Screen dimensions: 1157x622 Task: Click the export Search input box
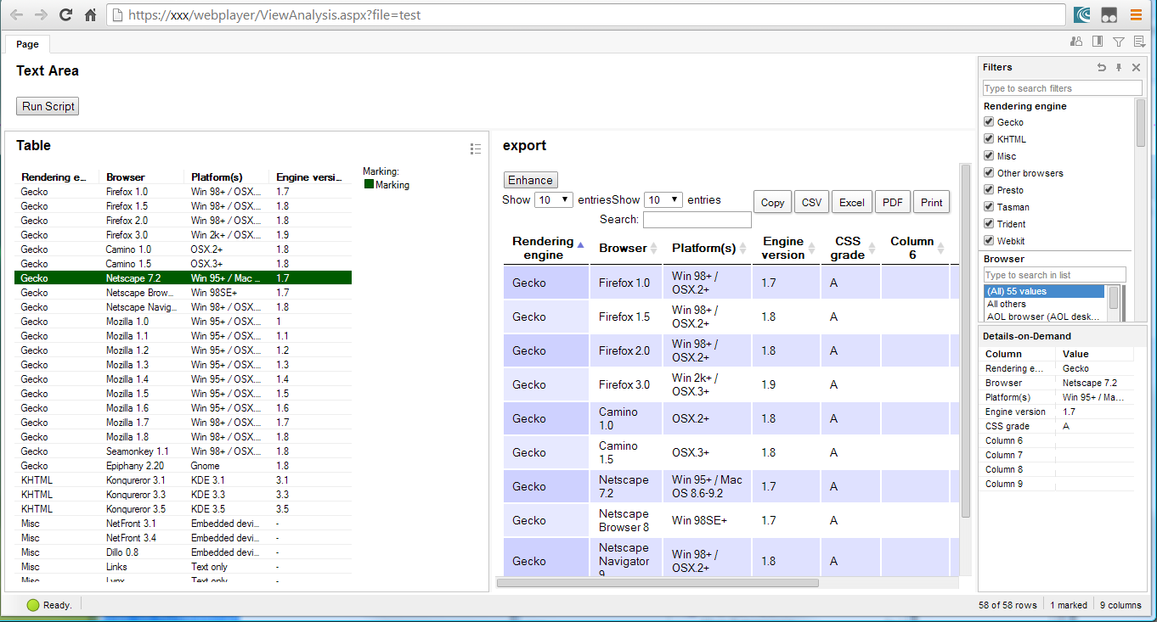697,220
